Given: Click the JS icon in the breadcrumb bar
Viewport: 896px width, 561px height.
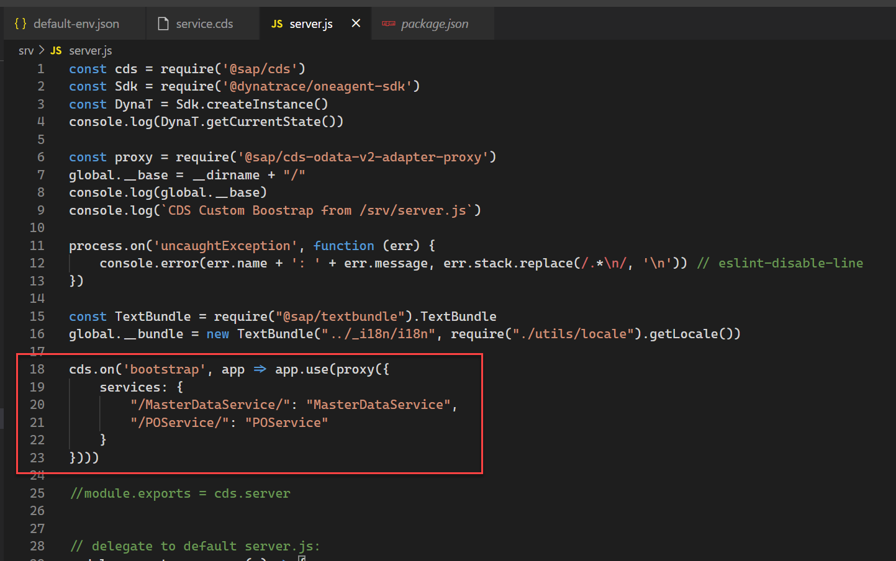Looking at the screenshot, I should [x=55, y=50].
